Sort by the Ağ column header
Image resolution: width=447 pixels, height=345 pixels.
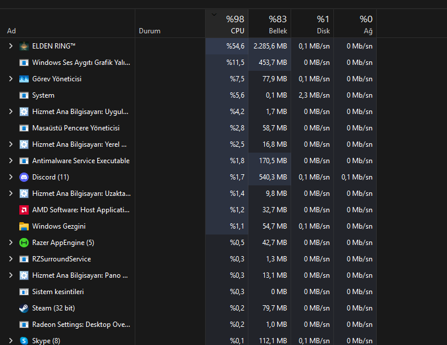pos(355,23)
